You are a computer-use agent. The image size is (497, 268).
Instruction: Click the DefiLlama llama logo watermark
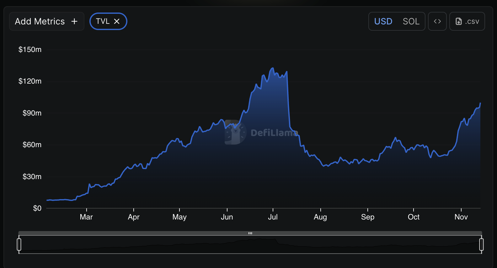pyautogui.click(x=235, y=132)
